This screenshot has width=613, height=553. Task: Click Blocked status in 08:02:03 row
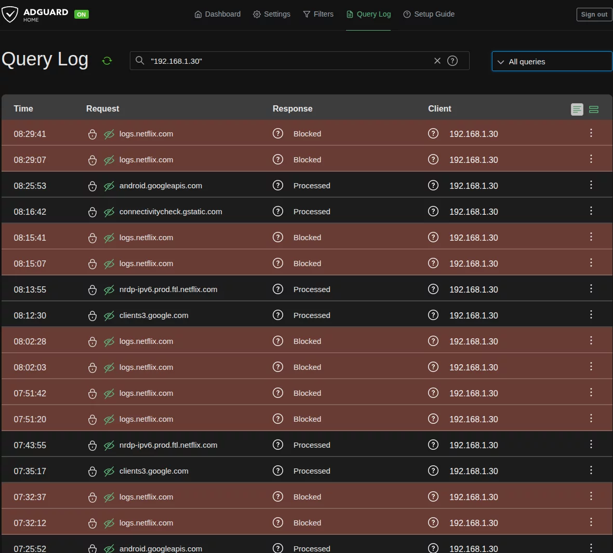pos(308,368)
